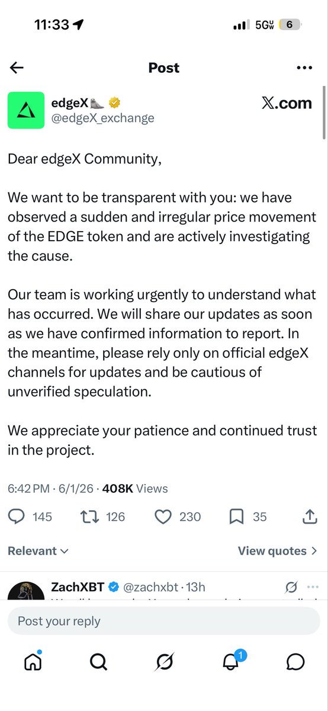Tap the share upload icon
Image resolution: width=328 pixels, height=711 pixels.
309,517
